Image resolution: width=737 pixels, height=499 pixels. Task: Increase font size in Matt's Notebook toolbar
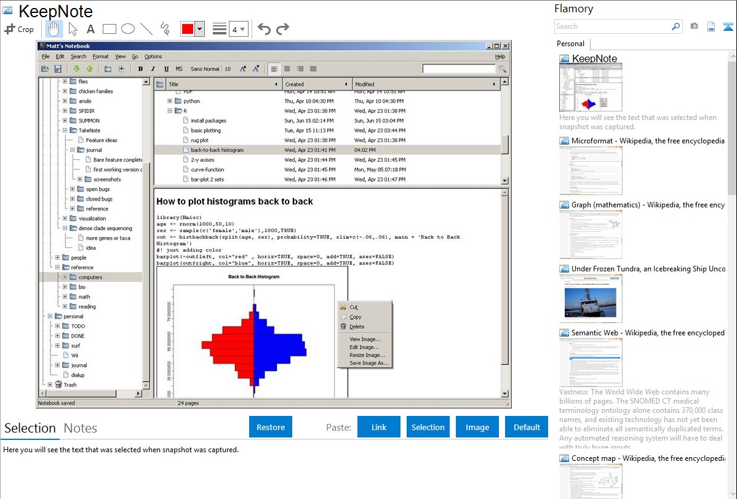point(242,69)
